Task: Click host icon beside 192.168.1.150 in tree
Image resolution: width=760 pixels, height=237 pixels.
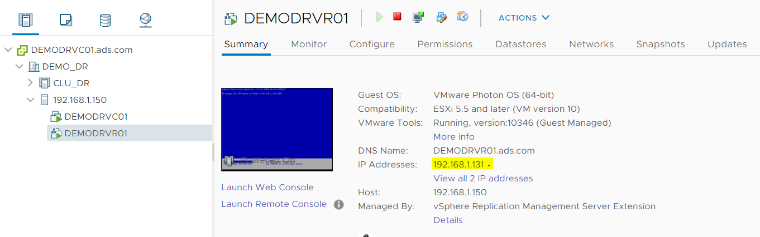Action: (45, 100)
